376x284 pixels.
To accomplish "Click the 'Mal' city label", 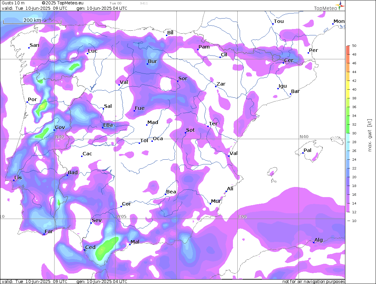I will tap(135, 242).
